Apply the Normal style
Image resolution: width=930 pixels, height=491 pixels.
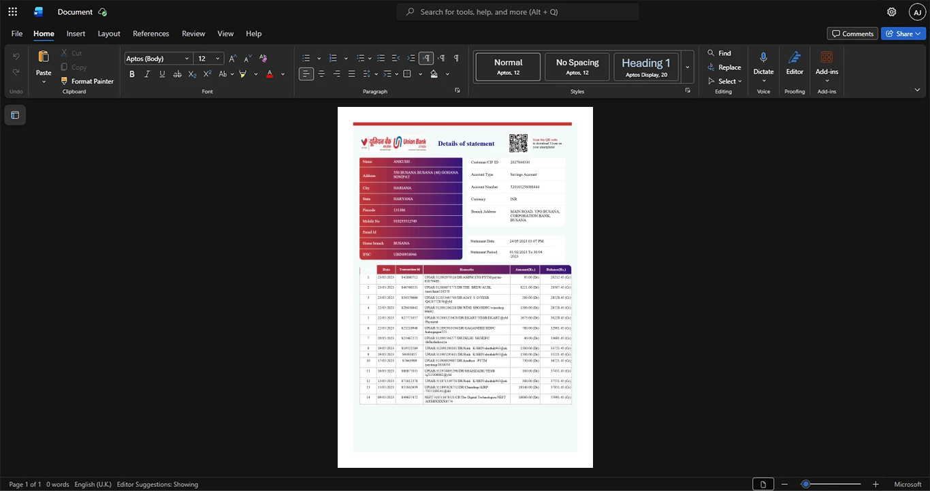[x=508, y=67]
